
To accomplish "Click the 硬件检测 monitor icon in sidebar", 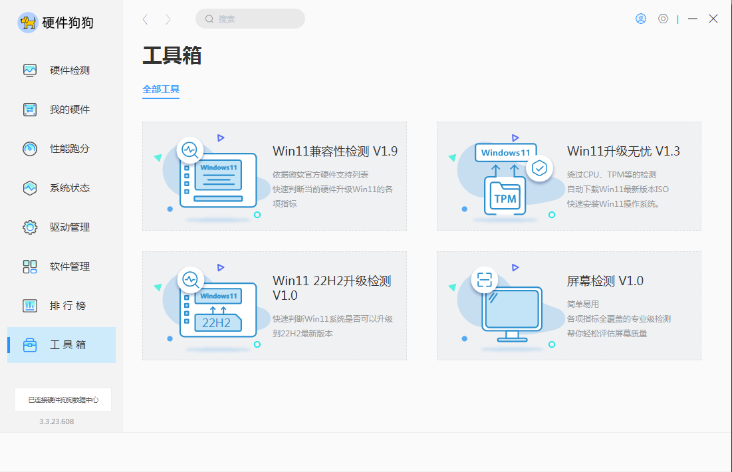I will (x=30, y=70).
